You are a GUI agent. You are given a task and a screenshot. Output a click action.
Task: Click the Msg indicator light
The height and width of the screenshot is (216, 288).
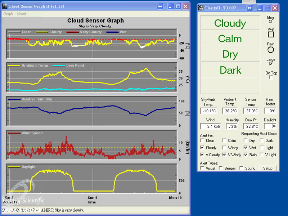270,22
